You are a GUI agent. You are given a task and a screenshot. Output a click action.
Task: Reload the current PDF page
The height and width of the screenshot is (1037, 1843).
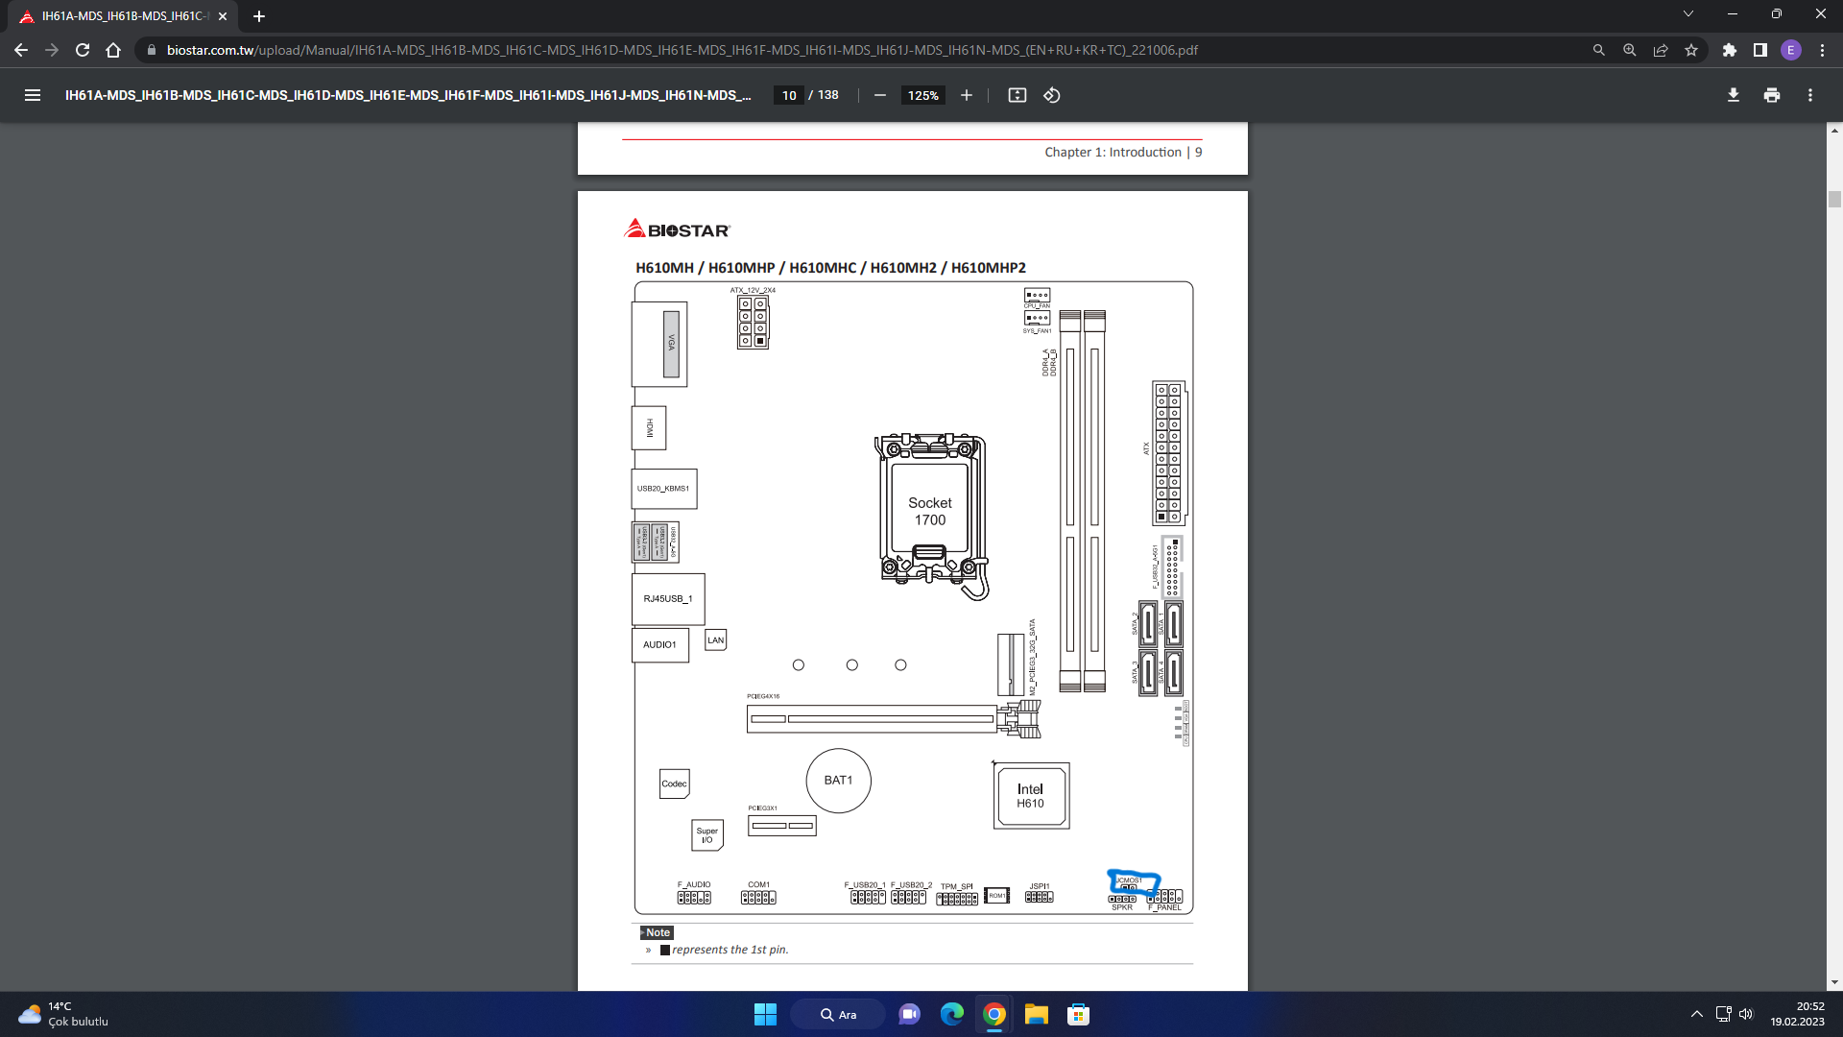[x=83, y=50]
